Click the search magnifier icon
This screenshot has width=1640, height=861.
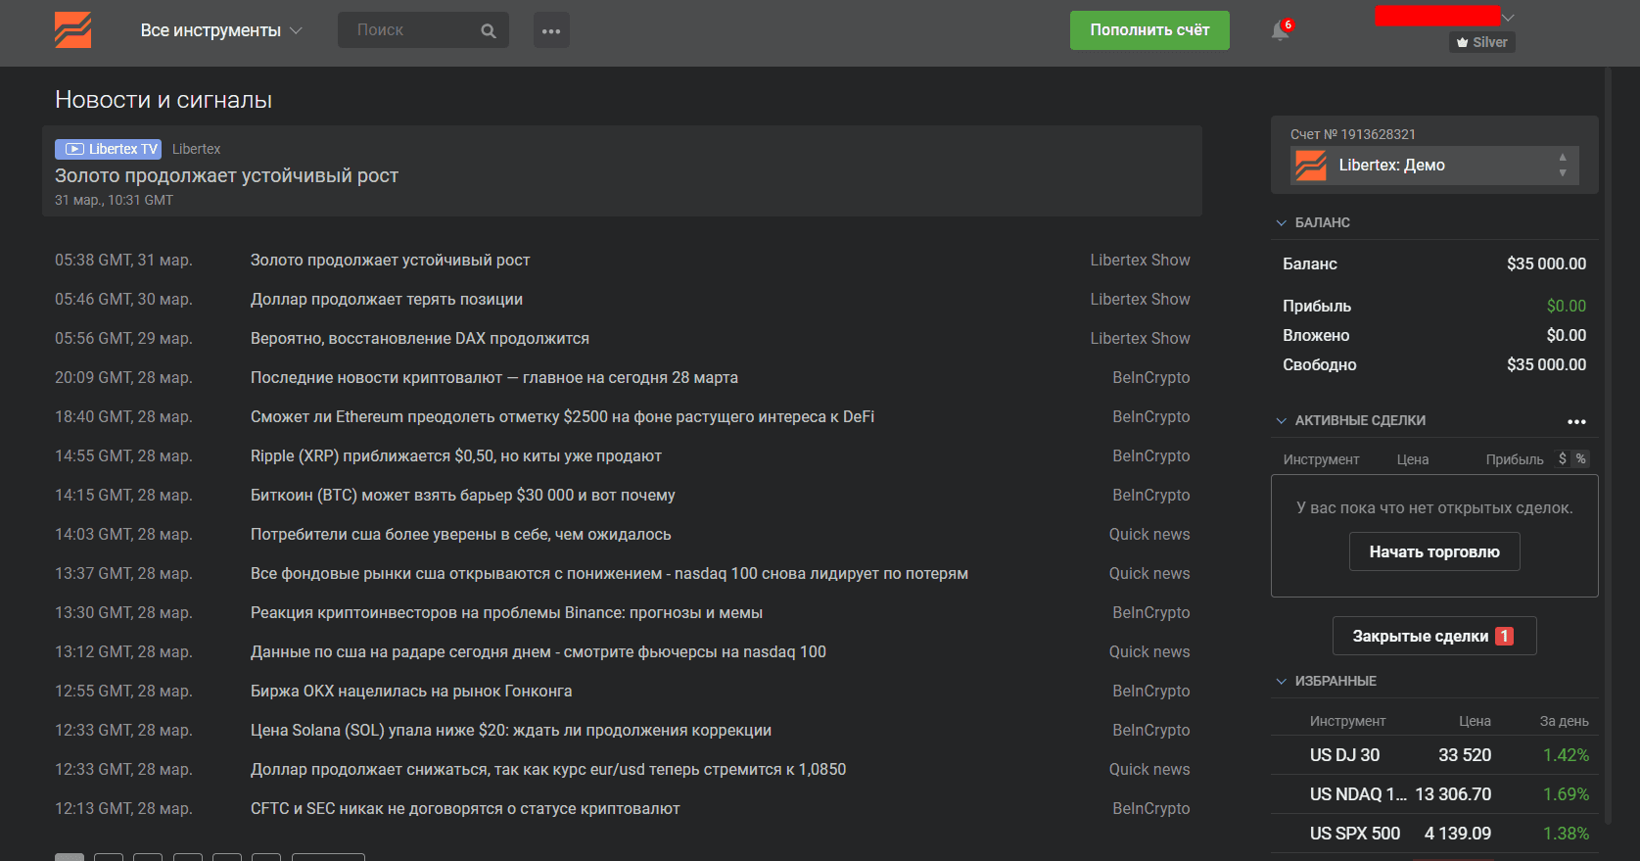489,31
